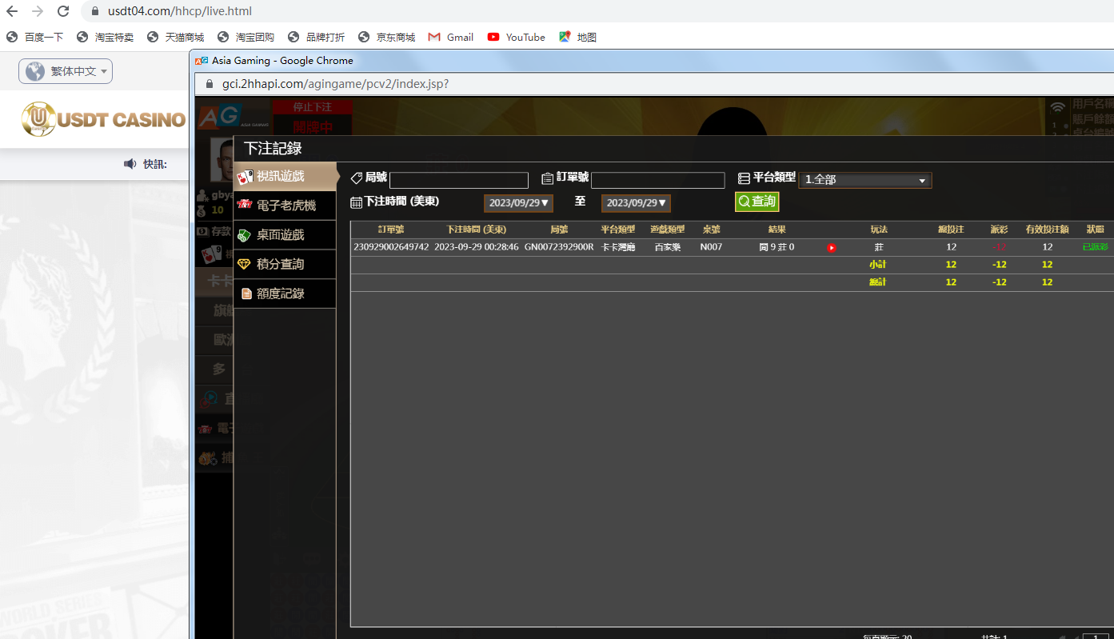Screen dimensions: 1114x639
Task: Click the green dice icon of 桌面遊戲
Action: [x=245, y=235]
